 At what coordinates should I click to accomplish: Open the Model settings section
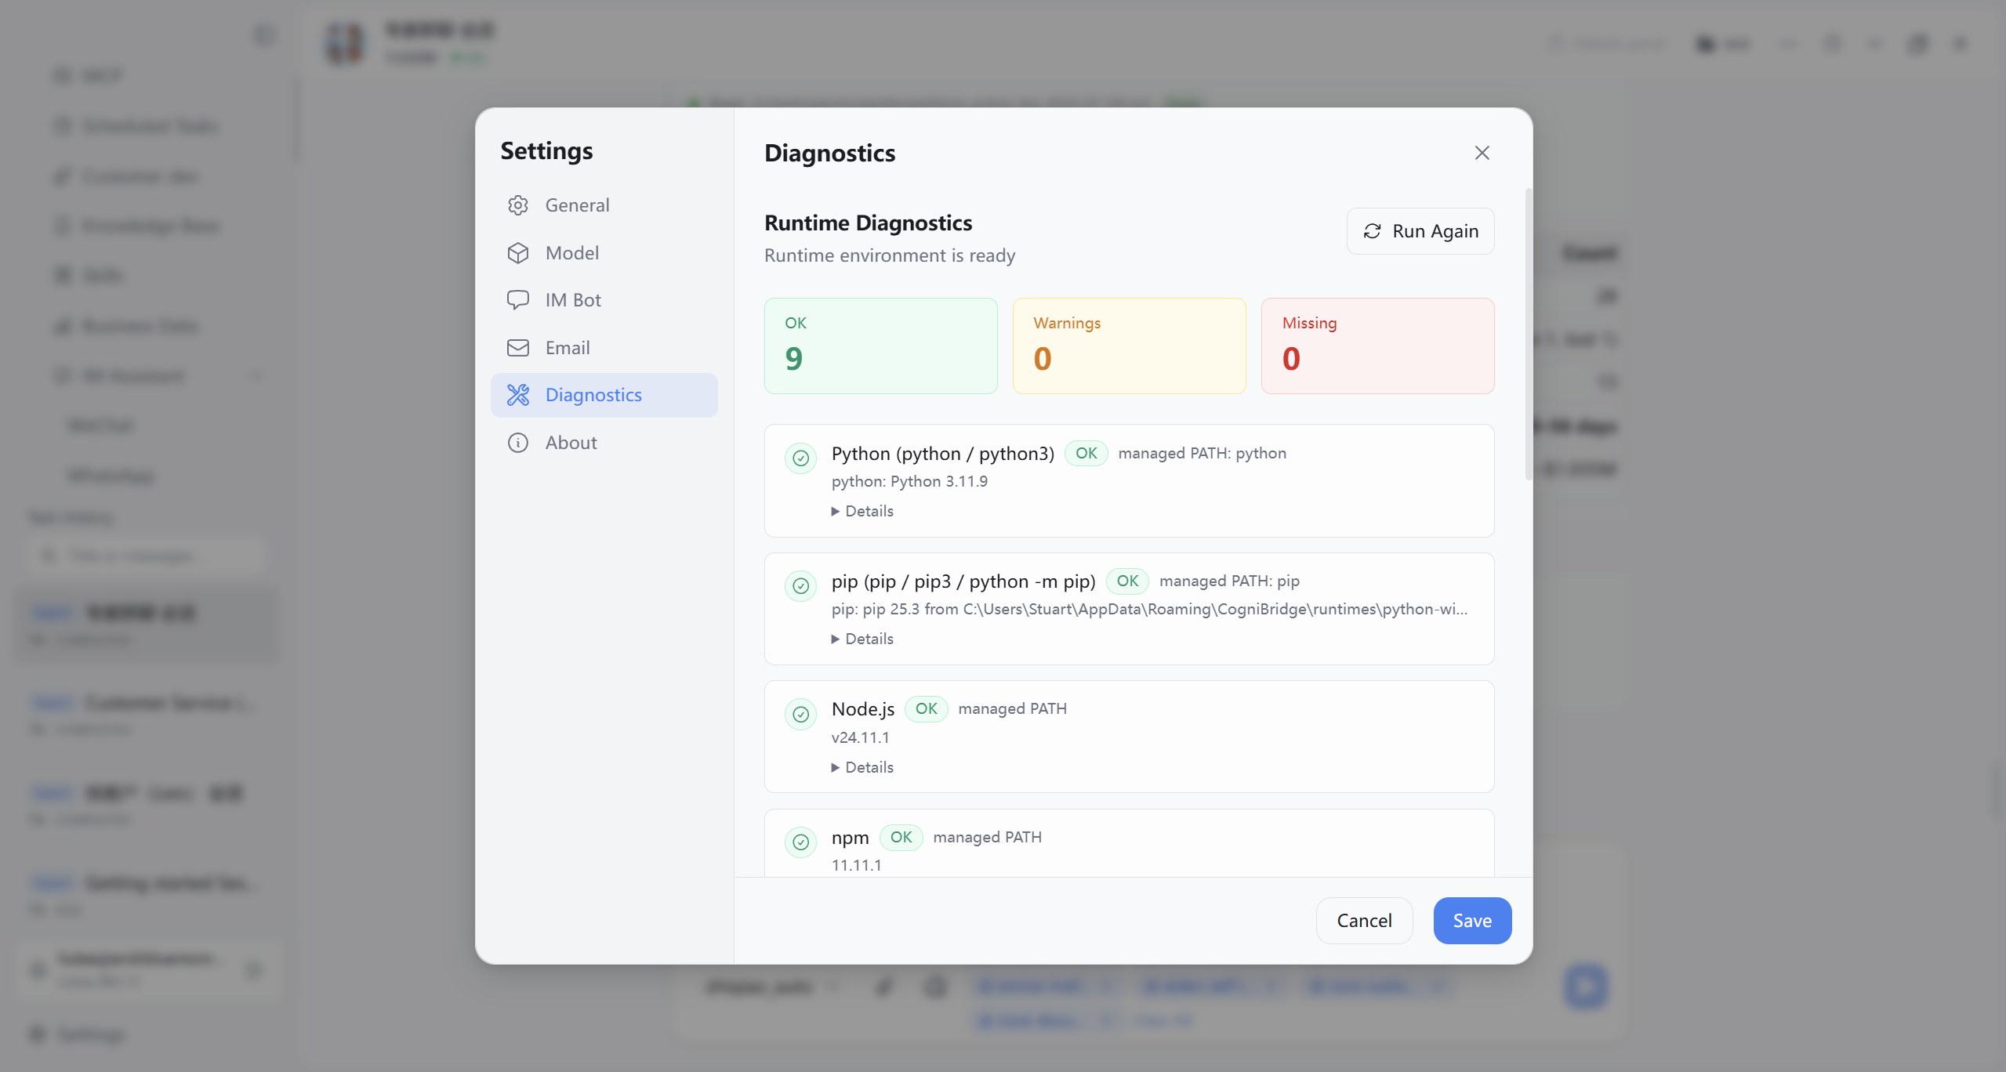(604, 253)
